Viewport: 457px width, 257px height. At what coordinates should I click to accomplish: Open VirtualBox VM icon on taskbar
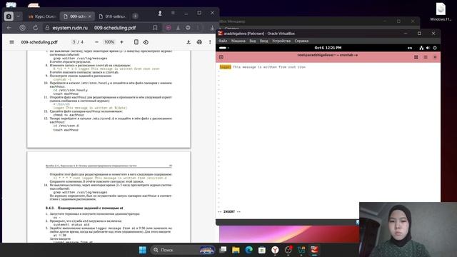pyautogui.click(x=314, y=250)
